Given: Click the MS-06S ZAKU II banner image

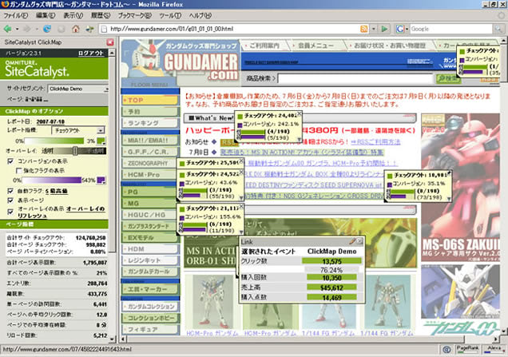Looking at the screenshot, I should (460, 187).
